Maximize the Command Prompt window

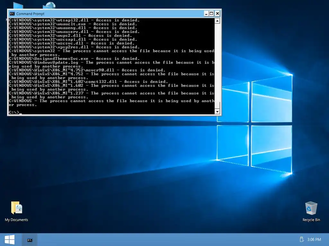pos(211,14)
